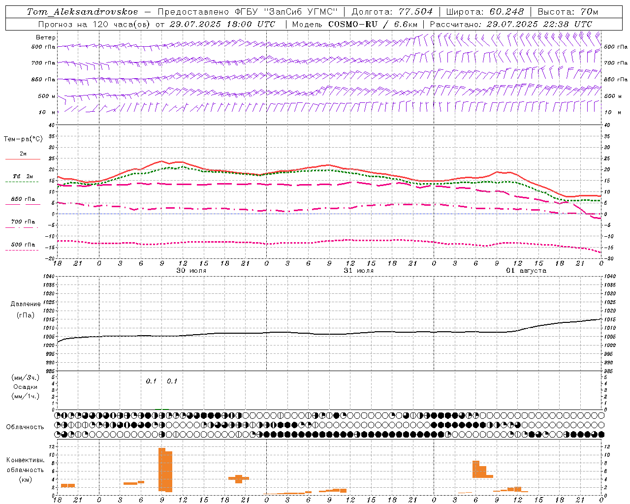The height and width of the screenshot is (504, 630).
Task: Click the orange convective bar near 21h on 30 июля
Action: [239, 479]
